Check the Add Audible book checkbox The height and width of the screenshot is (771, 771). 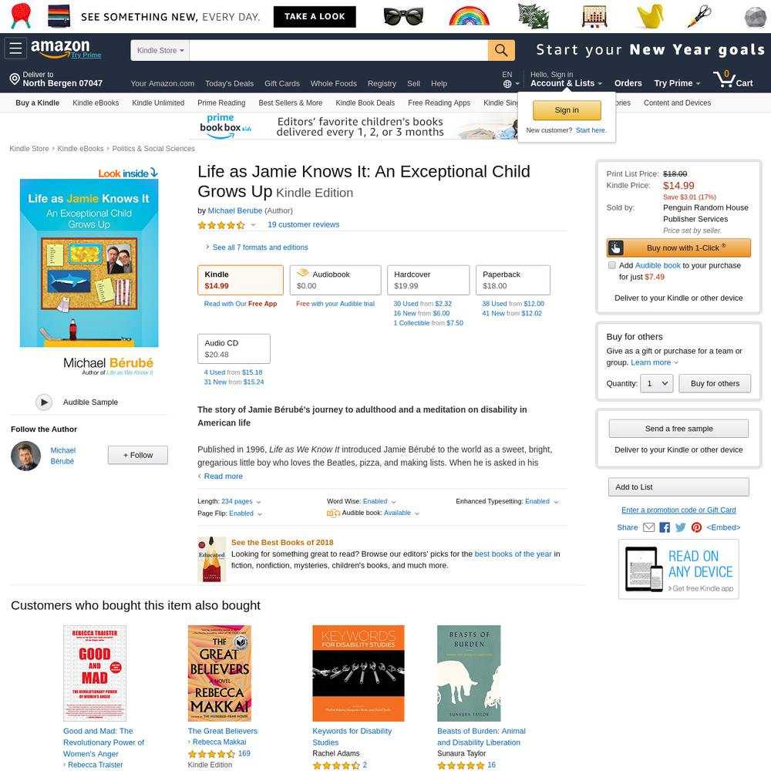[611, 265]
